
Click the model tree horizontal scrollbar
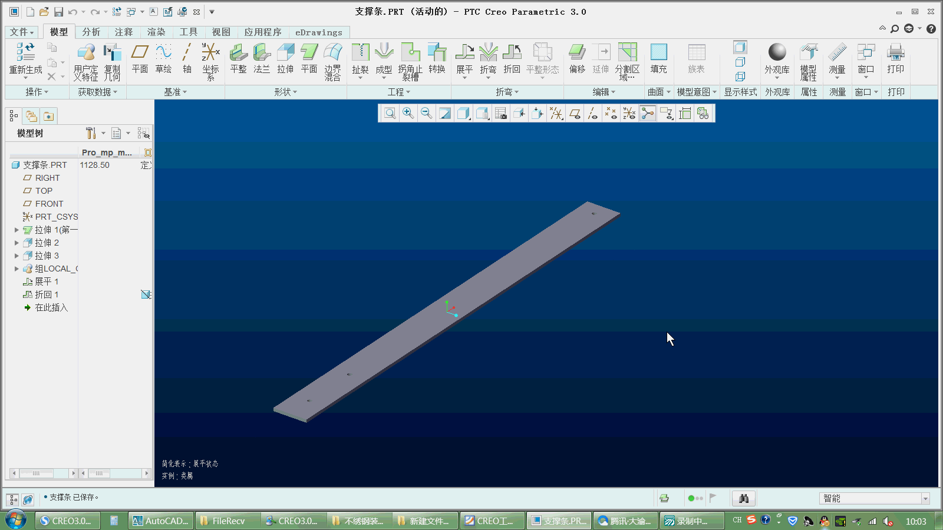pyautogui.click(x=44, y=473)
